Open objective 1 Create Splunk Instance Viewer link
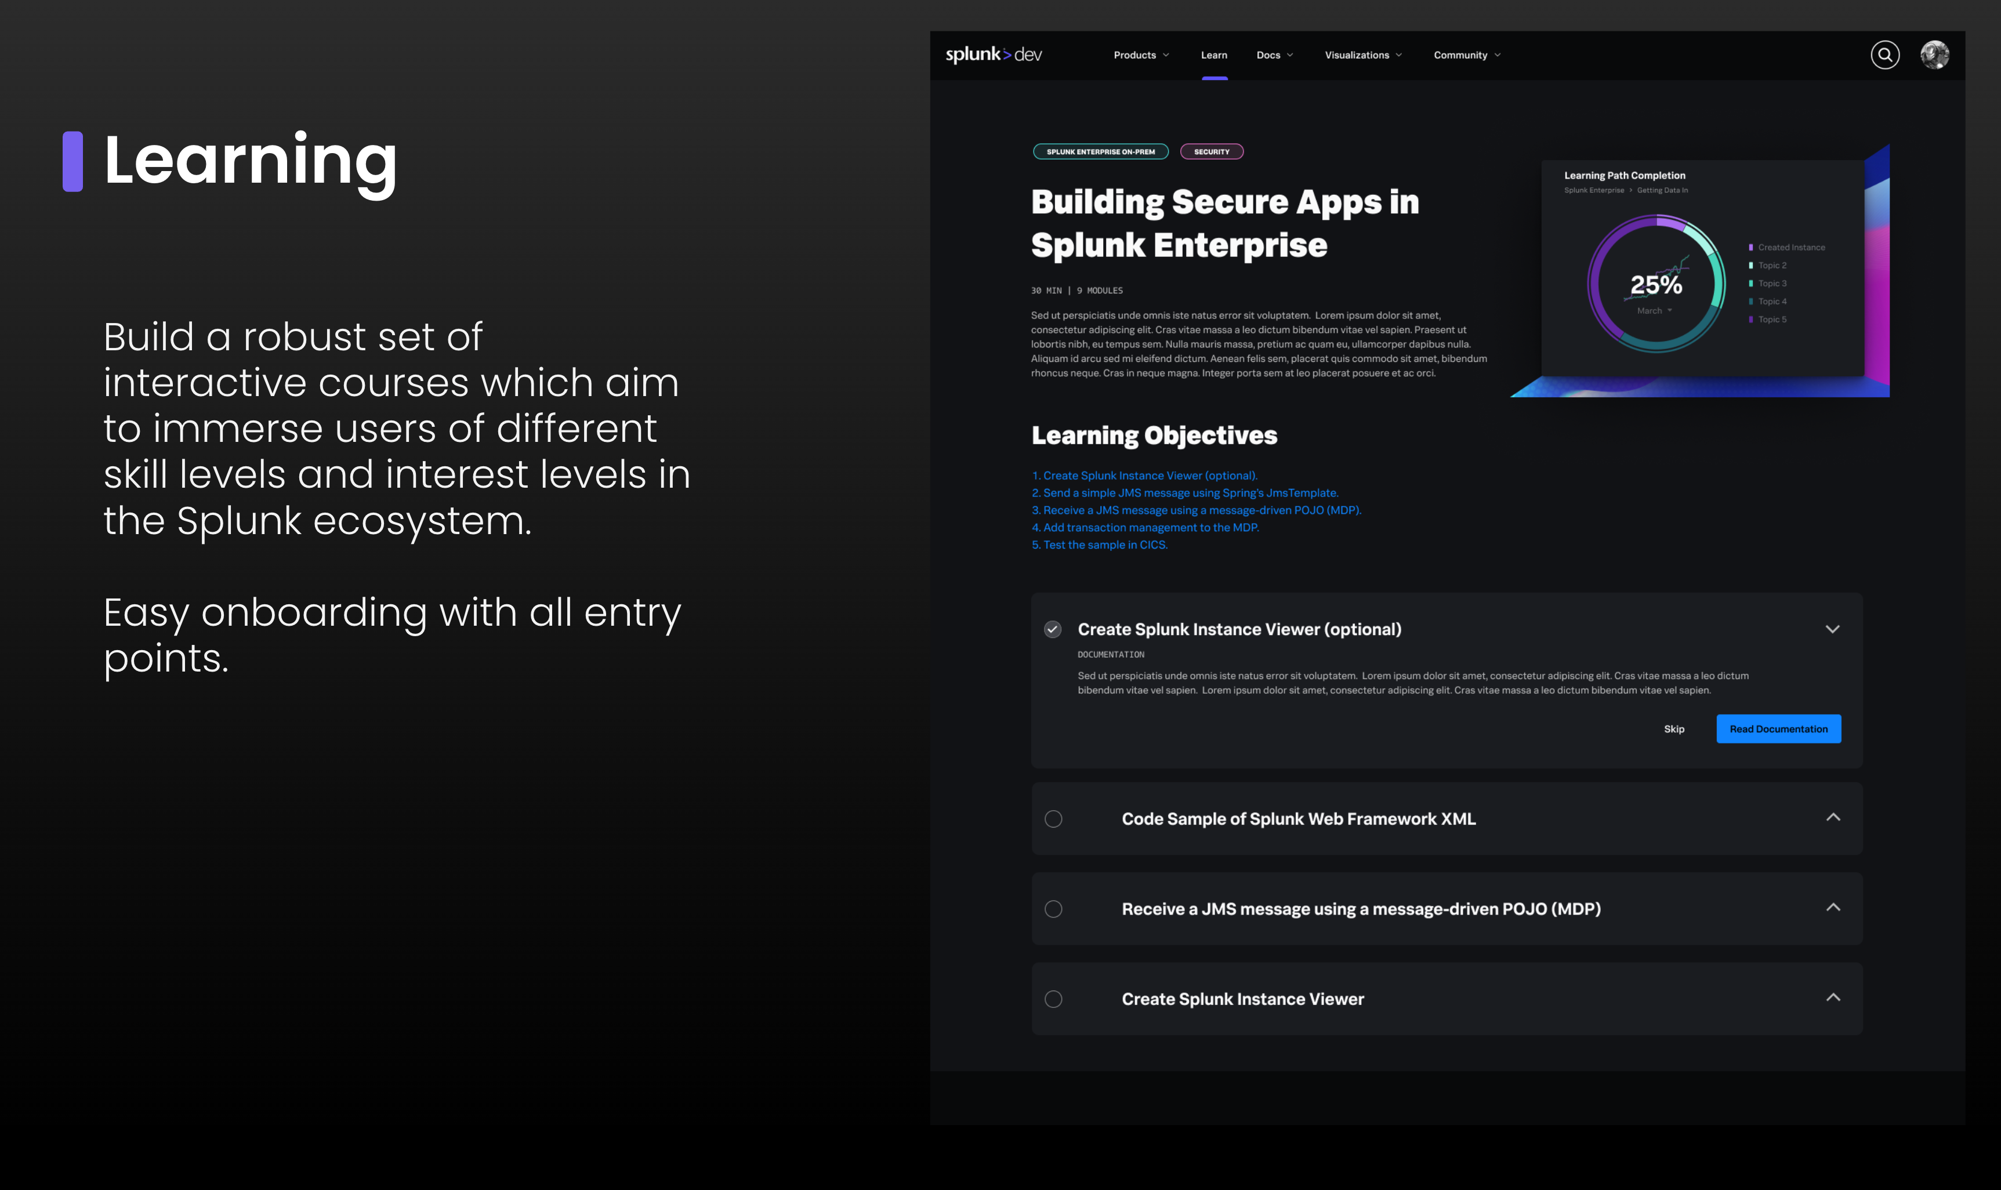 click(x=1144, y=476)
